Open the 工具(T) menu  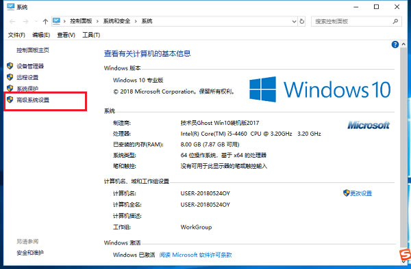point(91,35)
